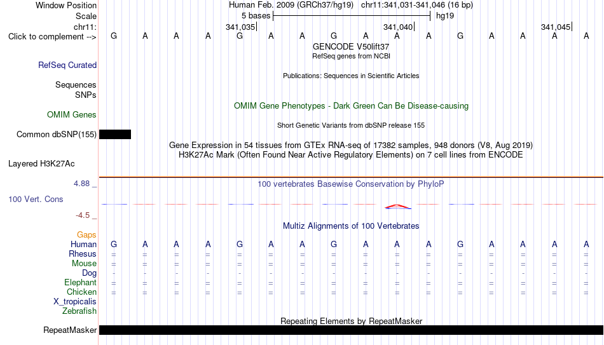Image resolution: width=604 pixels, height=345 pixels.
Task: Click the Mouse alignment row label
Action: click(85, 264)
